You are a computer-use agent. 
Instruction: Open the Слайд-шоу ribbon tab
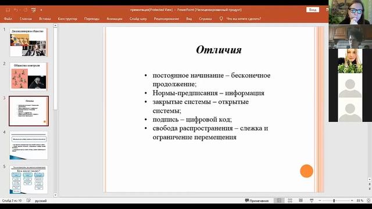pyautogui.click(x=138, y=19)
